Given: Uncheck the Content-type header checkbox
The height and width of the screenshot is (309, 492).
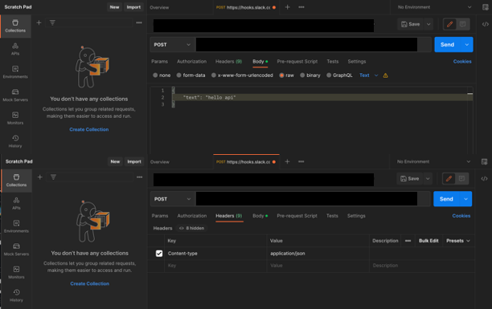Looking at the screenshot, I should [x=159, y=253].
